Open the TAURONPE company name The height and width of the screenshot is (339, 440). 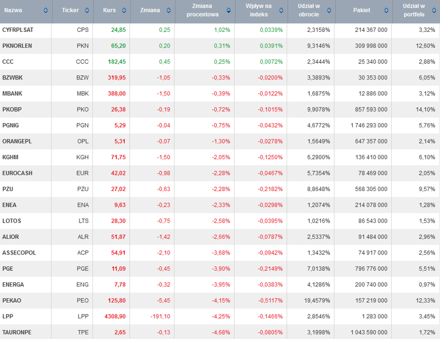[x=17, y=332]
